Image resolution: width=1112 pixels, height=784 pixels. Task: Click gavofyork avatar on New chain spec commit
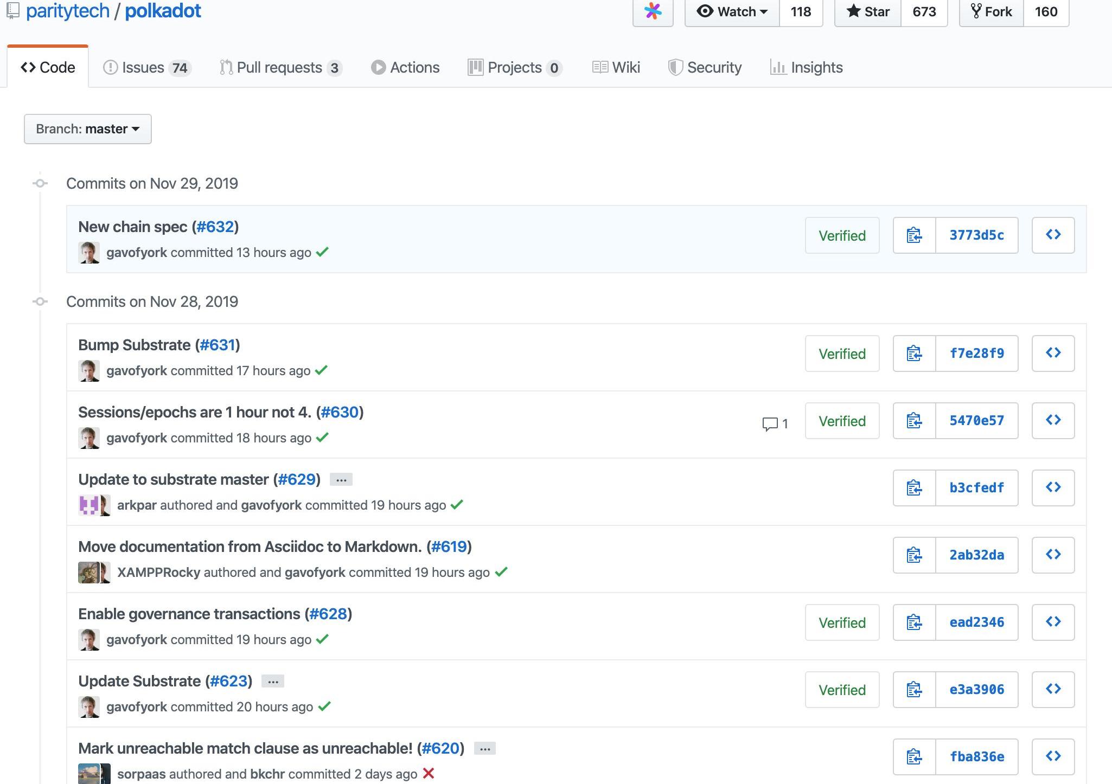(89, 253)
